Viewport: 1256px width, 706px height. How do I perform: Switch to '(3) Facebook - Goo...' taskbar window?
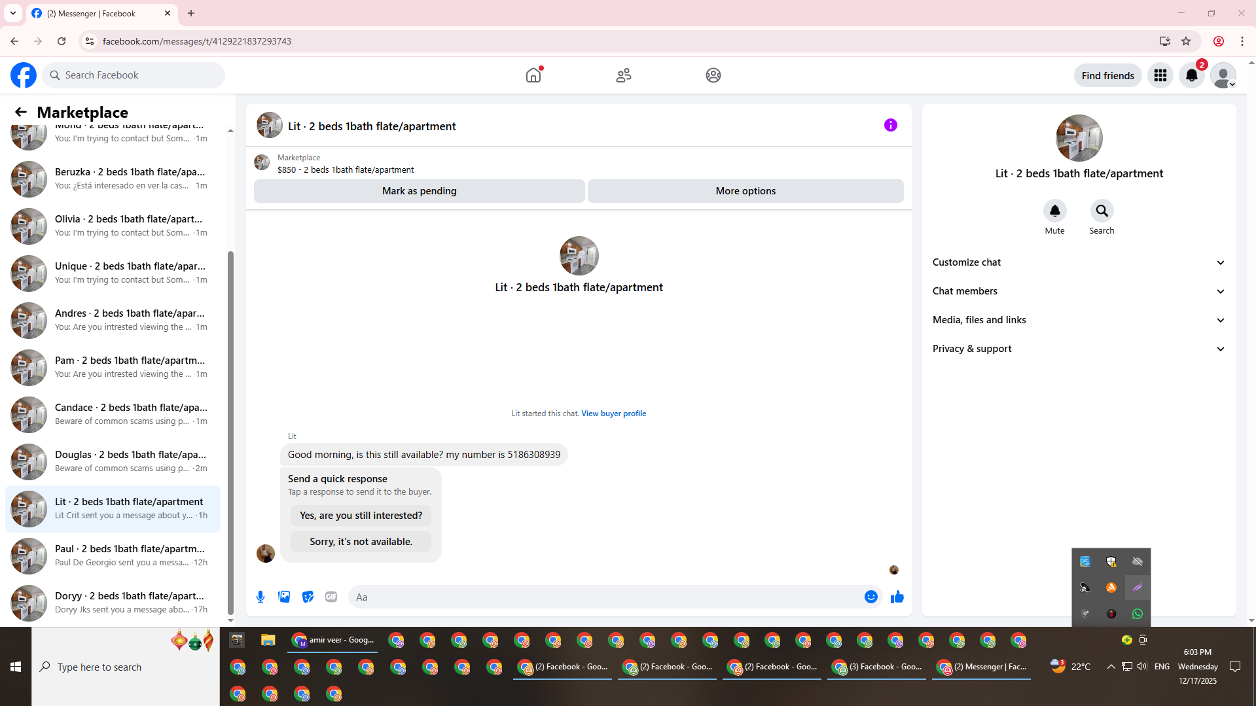pyautogui.click(x=876, y=667)
